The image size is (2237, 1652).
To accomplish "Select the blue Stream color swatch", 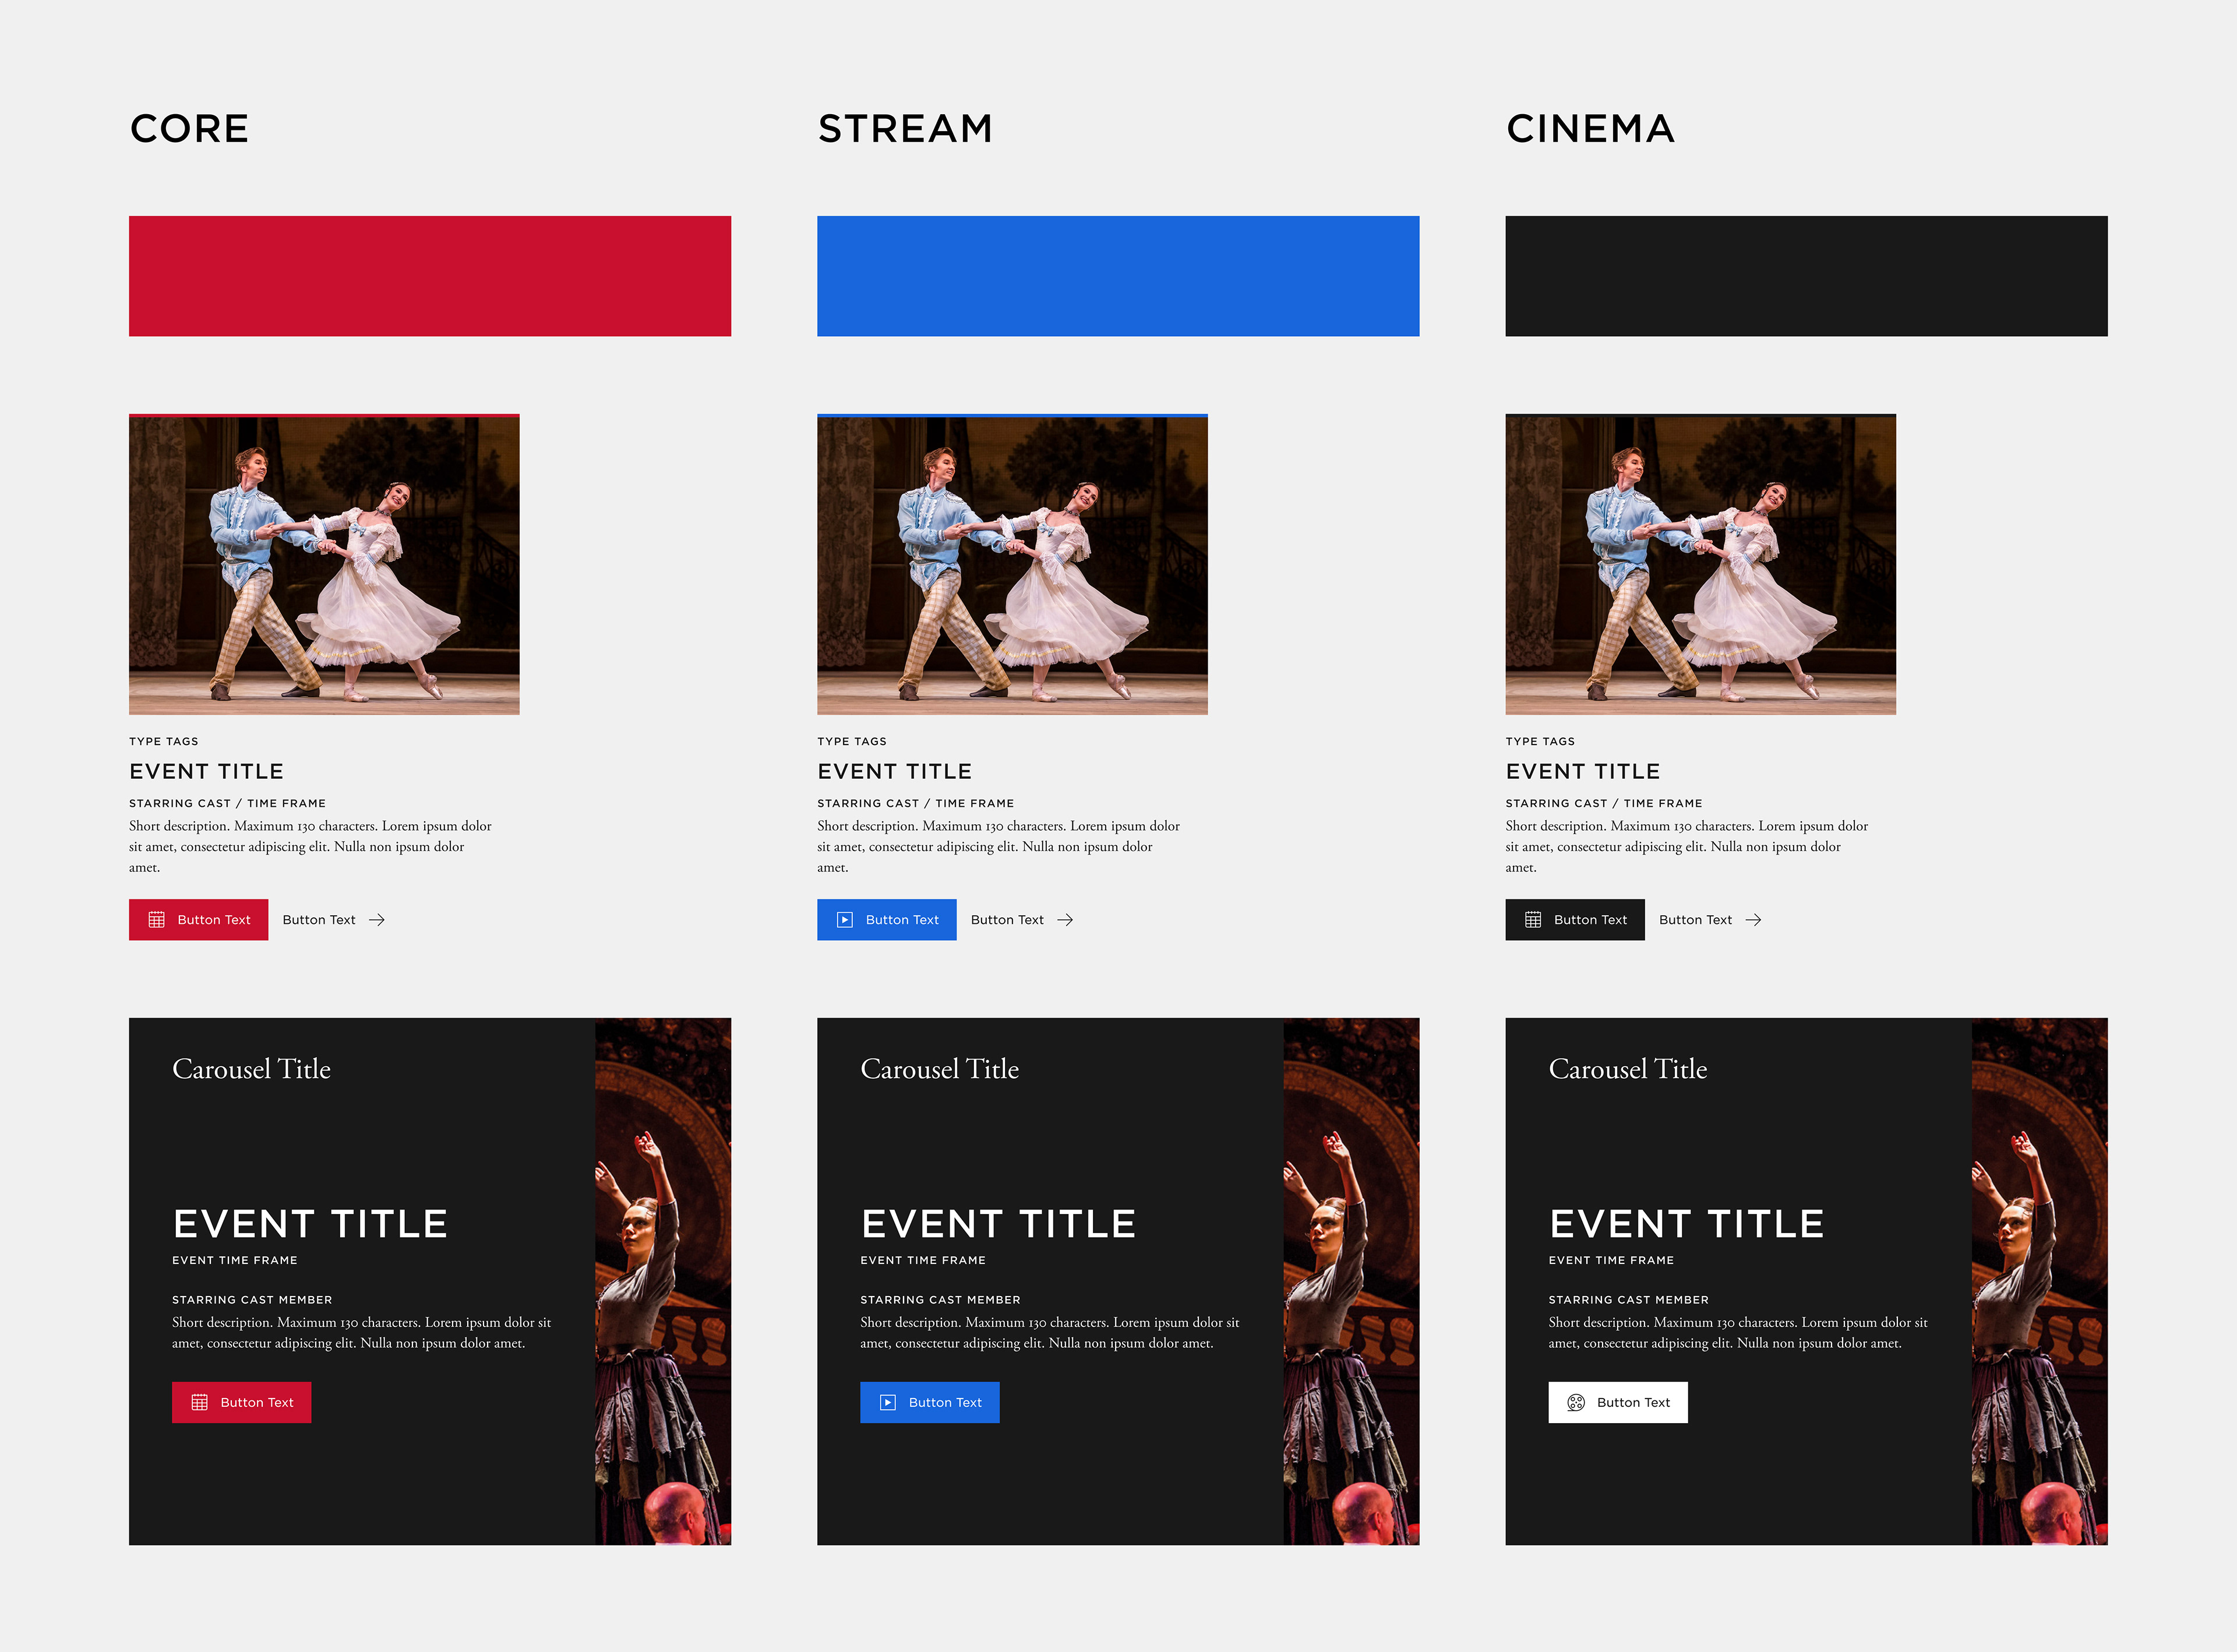I will [1118, 276].
